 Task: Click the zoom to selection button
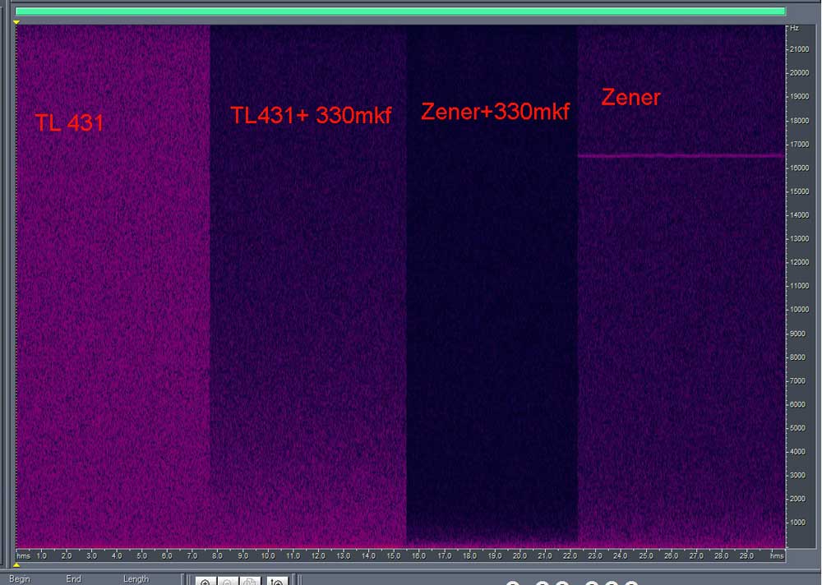tap(277, 581)
